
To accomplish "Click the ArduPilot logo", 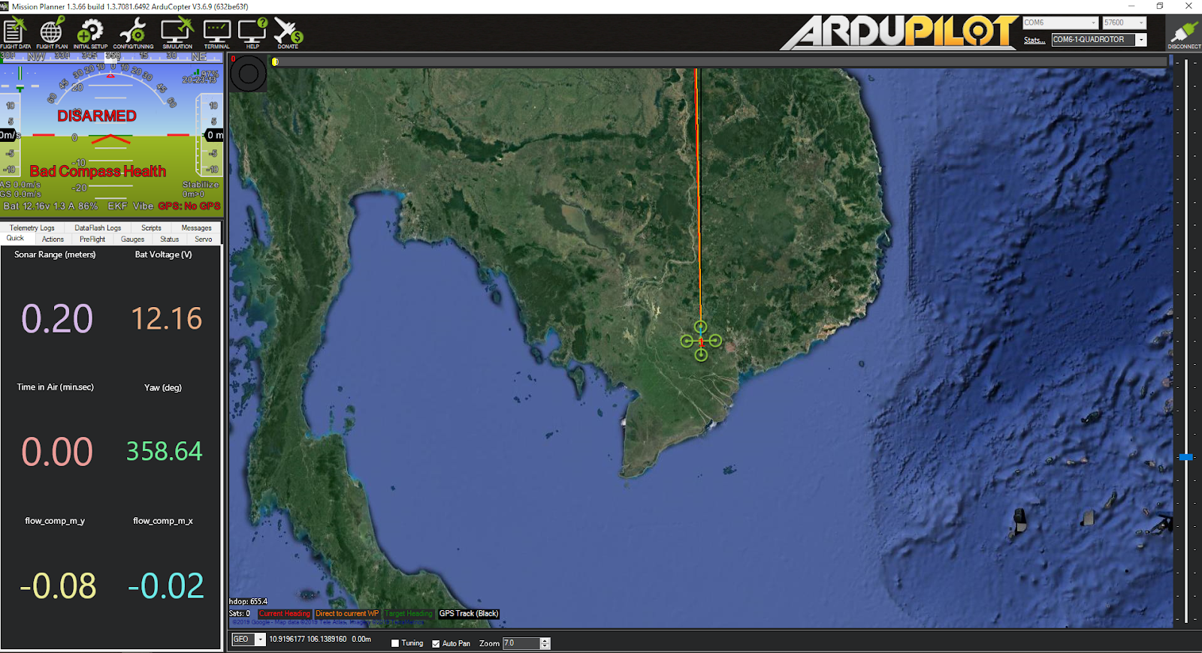I will (x=898, y=32).
